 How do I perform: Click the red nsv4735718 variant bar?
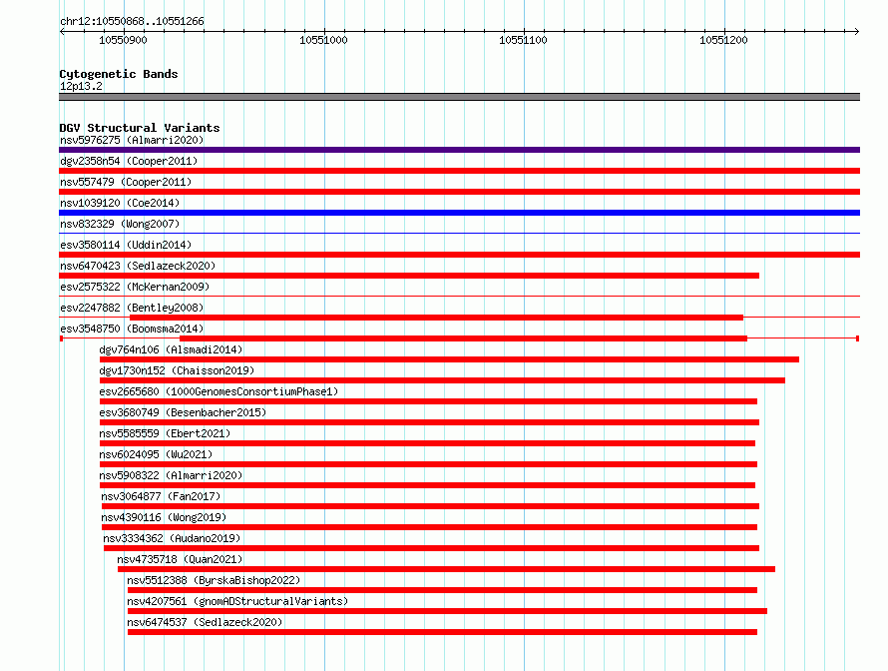[446, 569]
